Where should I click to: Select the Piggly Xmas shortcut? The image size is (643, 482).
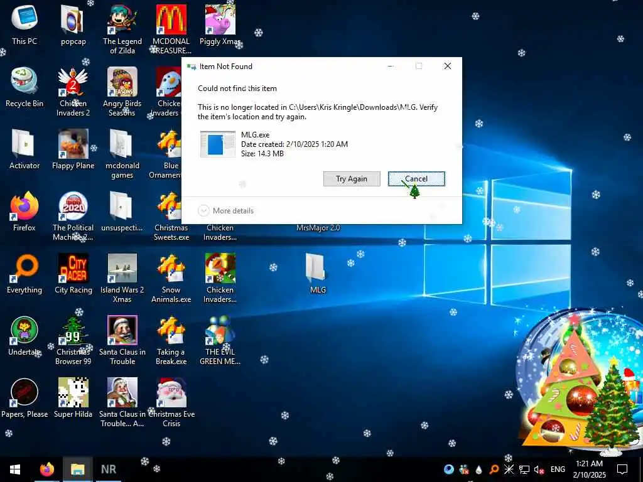coord(220,25)
